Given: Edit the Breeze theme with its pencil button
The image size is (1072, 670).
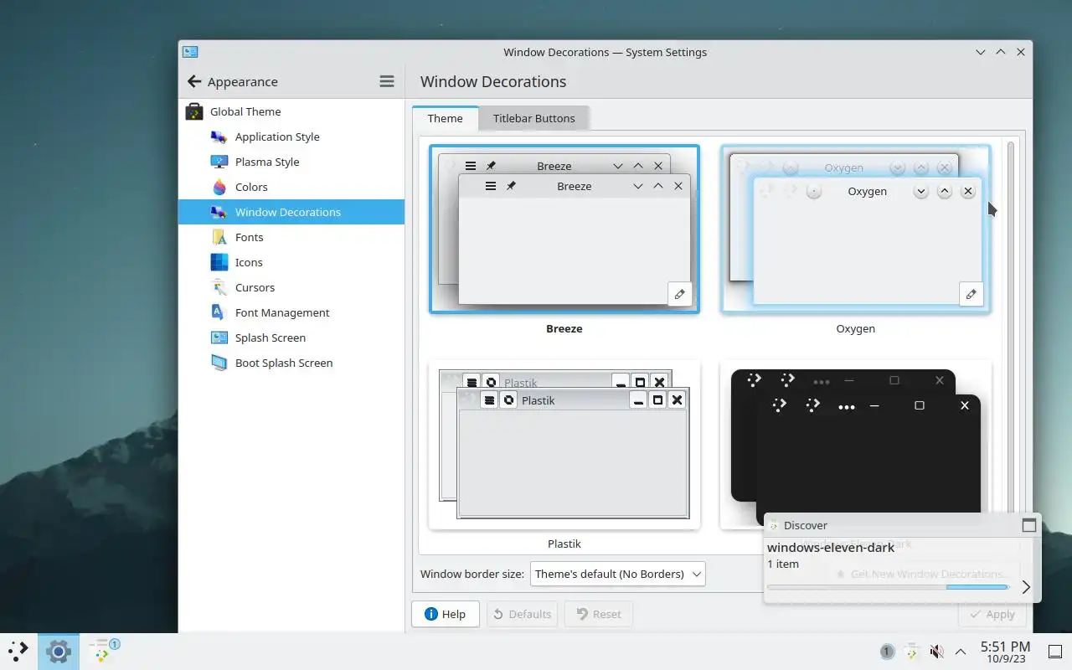Looking at the screenshot, I should (679, 294).
